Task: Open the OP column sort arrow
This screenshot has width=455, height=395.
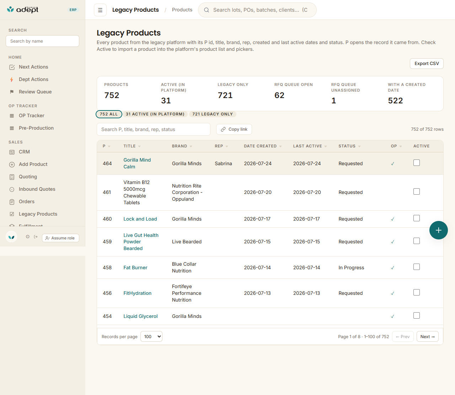Action: click(401, 146)
